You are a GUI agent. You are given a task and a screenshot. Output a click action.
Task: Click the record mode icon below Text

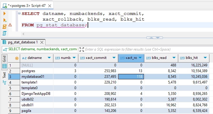(x=4, y=83)
